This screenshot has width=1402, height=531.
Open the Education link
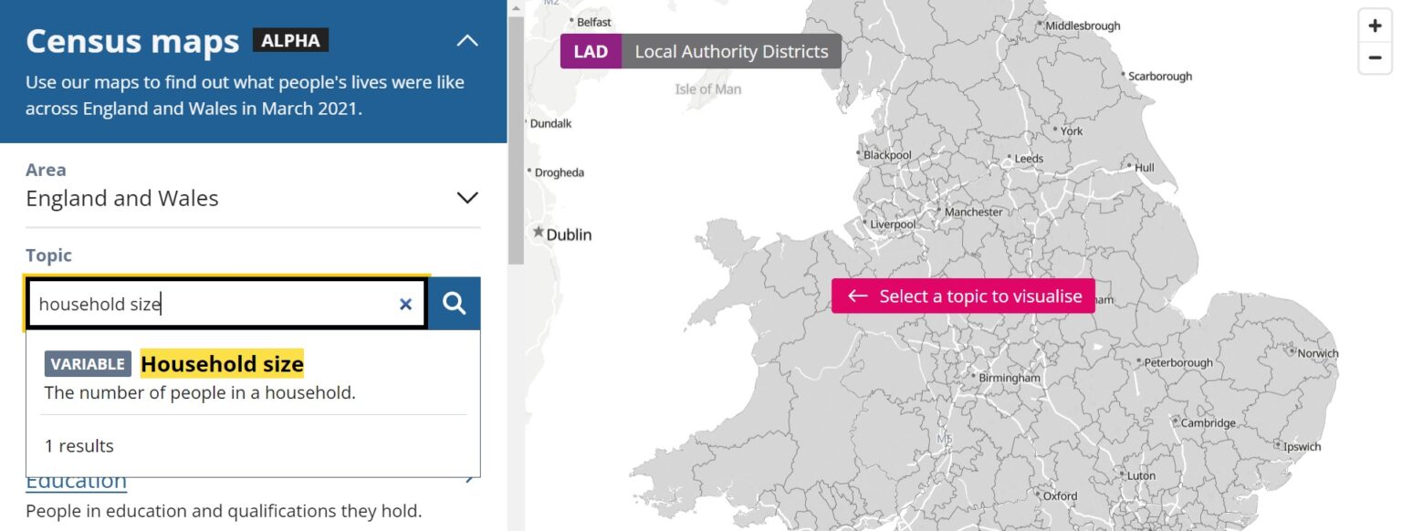(76, 480)
